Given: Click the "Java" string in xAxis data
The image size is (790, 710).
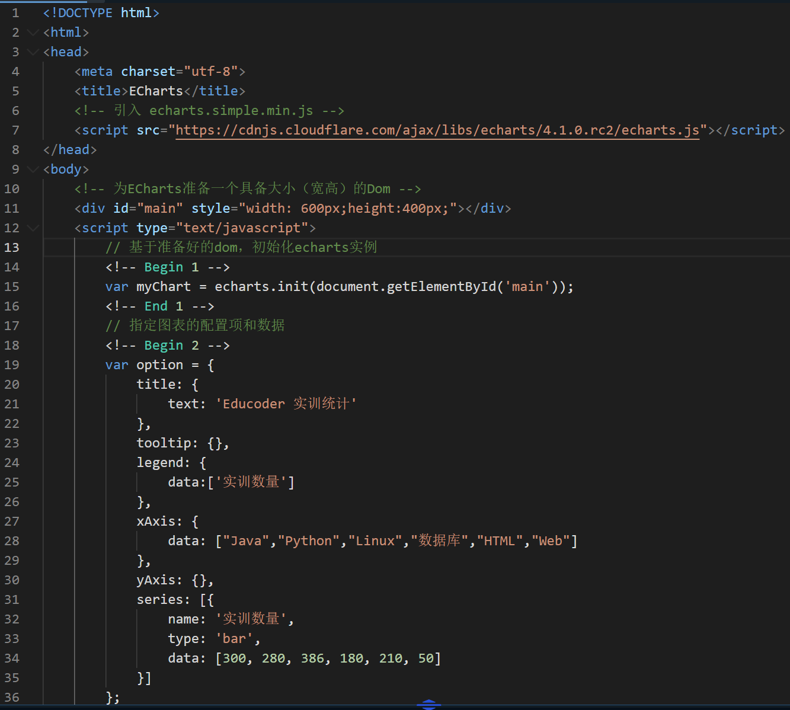Looking at the screenshot, I should (x=246, y=541).
